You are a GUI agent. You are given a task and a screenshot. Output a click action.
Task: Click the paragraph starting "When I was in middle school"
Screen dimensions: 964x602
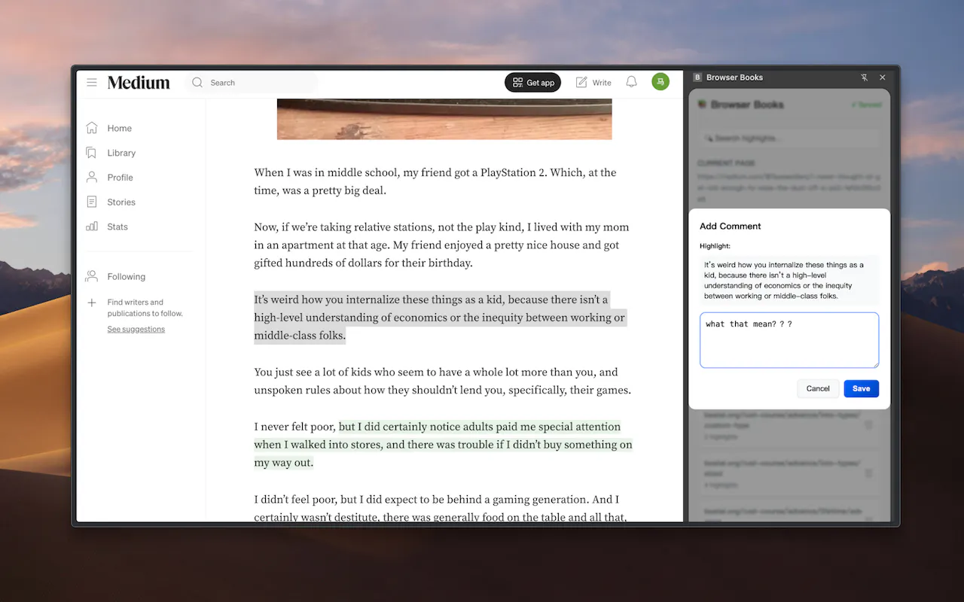435,181
